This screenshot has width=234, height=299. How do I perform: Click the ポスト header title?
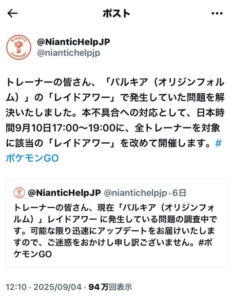coord(117,14)
